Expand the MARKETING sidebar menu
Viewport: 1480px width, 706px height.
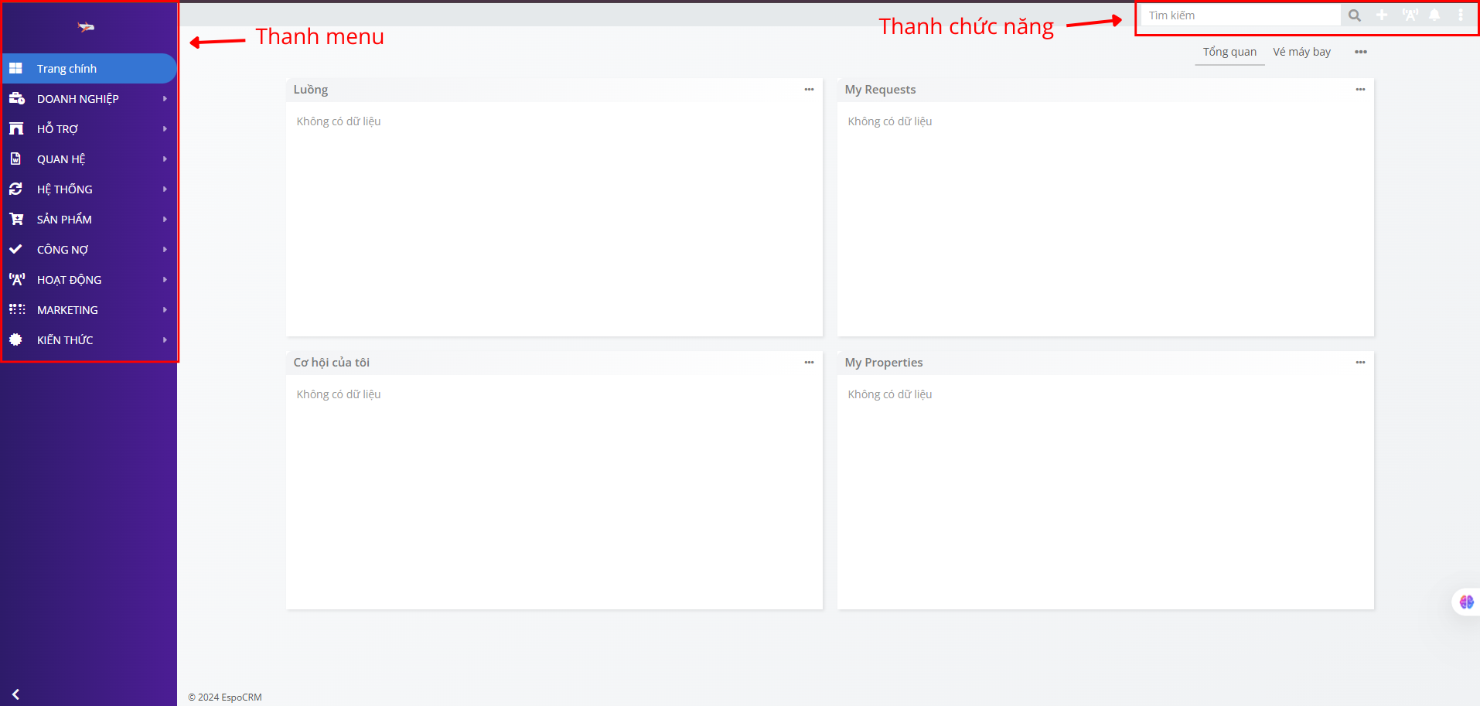(x=68, y=310)
